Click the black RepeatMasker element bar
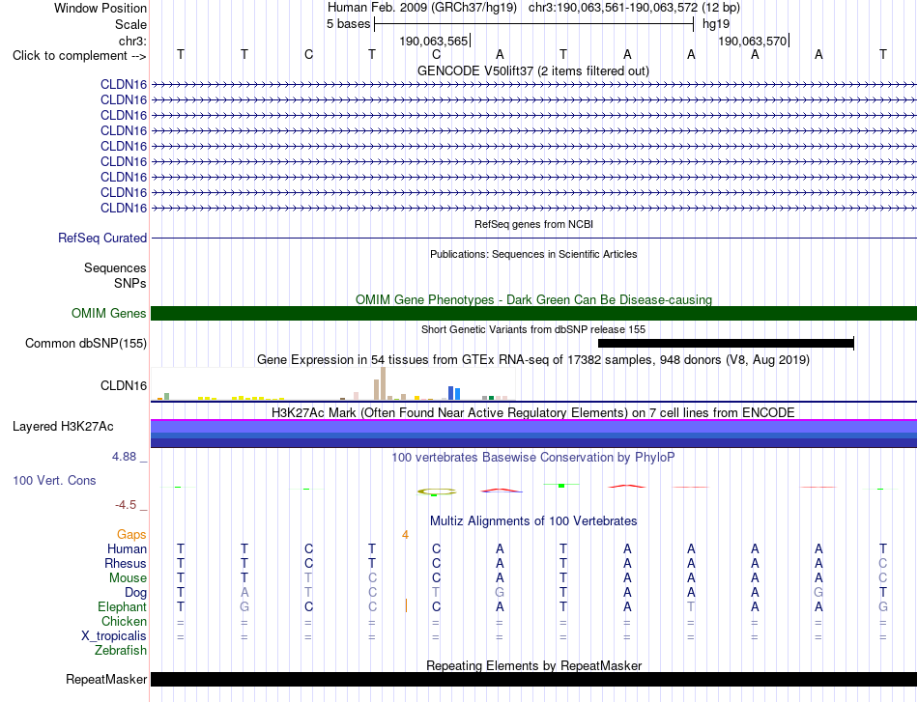 click(534, 679)
